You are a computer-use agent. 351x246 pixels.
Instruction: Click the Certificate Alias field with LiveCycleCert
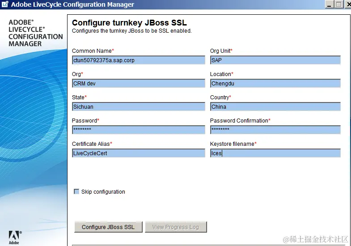[139, 153]
